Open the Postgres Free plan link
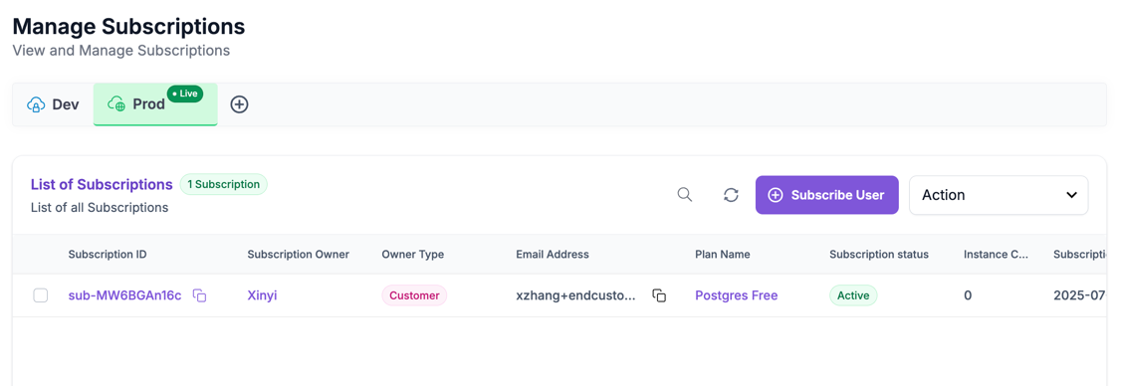 pyautogui.click(x=737, y=295)
